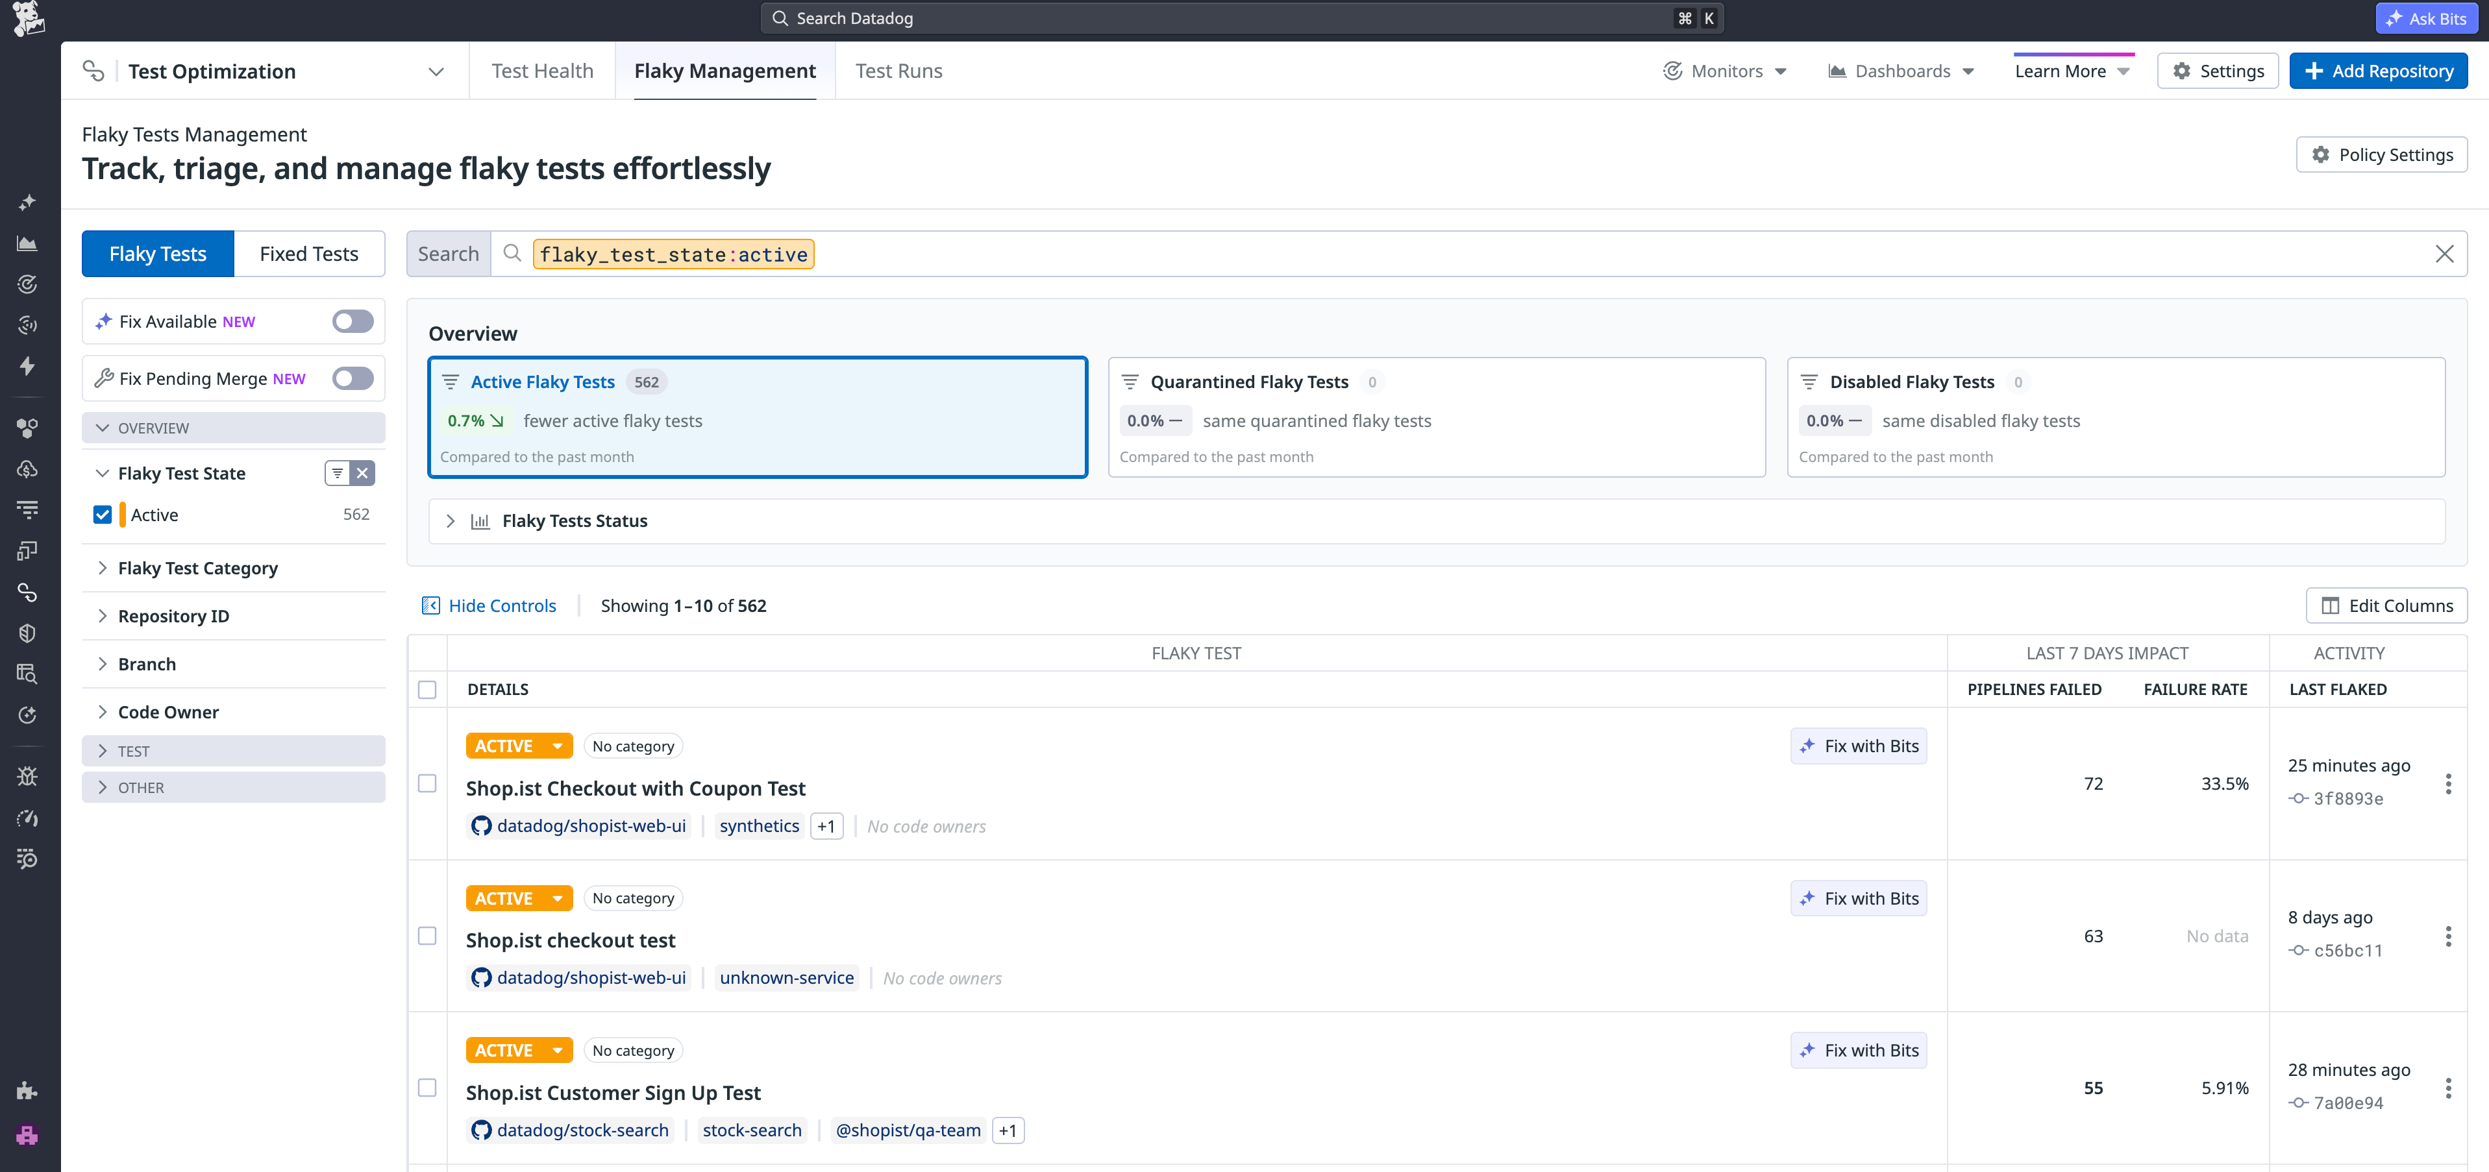Select the Shop.ist checkout test row checkbox

click(x=427, y=935)
